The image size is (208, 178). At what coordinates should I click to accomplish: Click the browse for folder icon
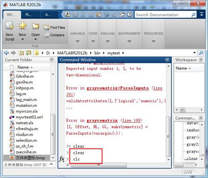tap(28, 53)
